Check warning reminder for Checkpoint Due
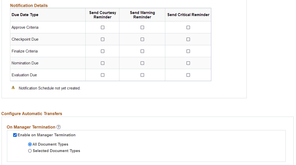Viewport: 296px width, 165px height. coord(142,39)
